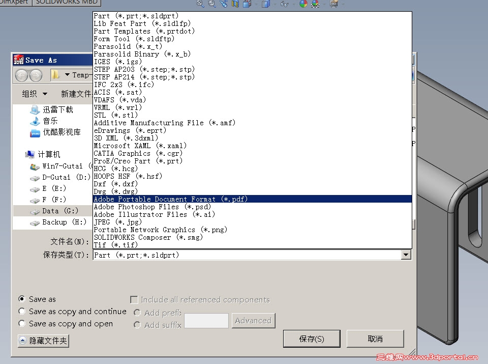Click the Forward arrow in Save As dialog
Image resolution: width=488 pixels, height=364 pixels.
coord(36,75)
